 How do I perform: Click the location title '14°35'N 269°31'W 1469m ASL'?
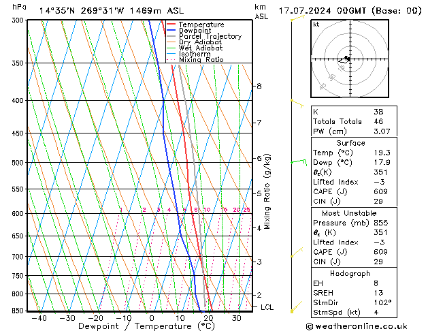tap(112, 11)
